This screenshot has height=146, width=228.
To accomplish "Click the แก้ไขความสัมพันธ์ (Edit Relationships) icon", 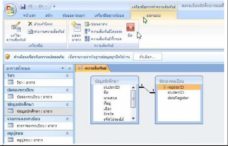I will click(16, 26).
